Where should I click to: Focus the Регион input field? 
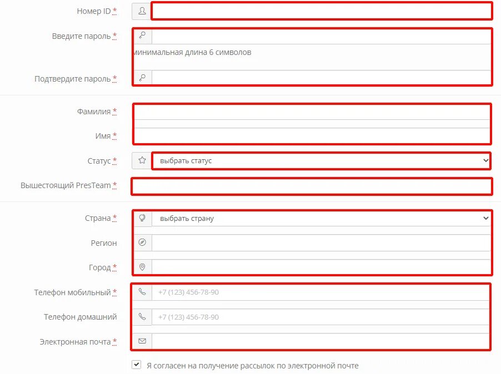pos(321,243)
